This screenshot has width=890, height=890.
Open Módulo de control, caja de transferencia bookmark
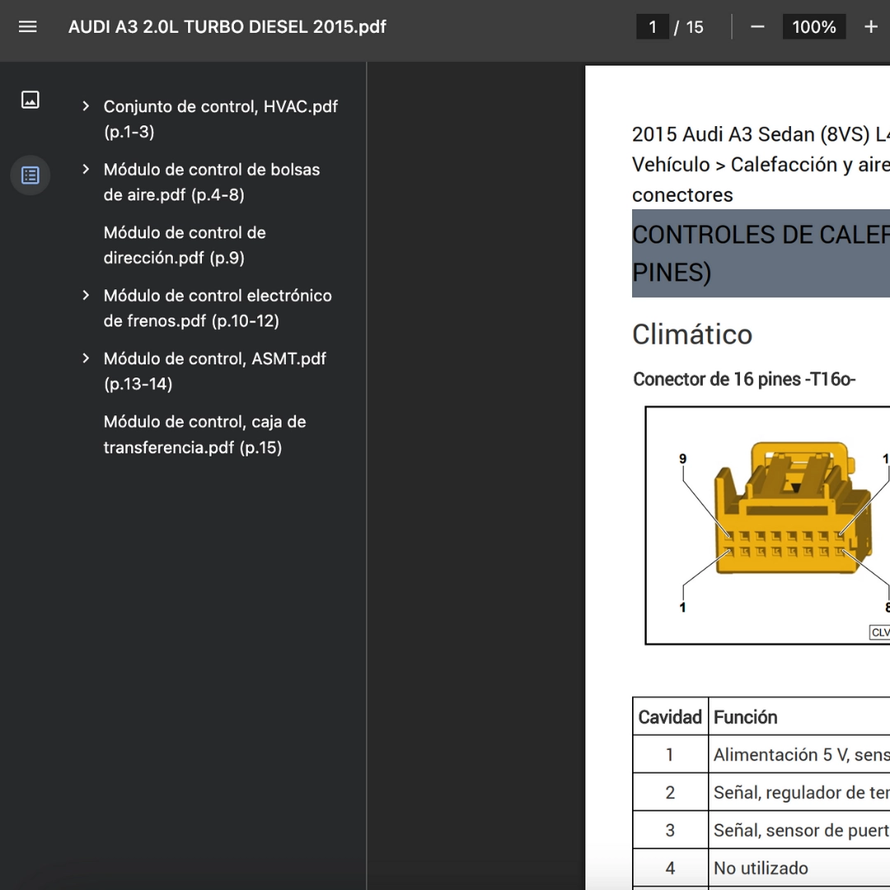(x=204, y=434)
